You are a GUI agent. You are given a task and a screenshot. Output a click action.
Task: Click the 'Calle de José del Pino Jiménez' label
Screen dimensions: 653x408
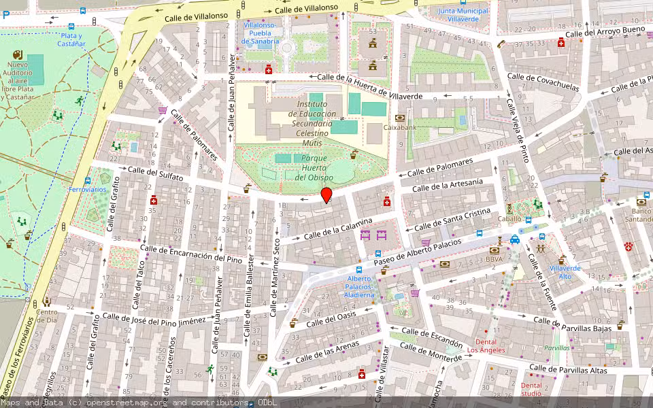click(154, 319)
